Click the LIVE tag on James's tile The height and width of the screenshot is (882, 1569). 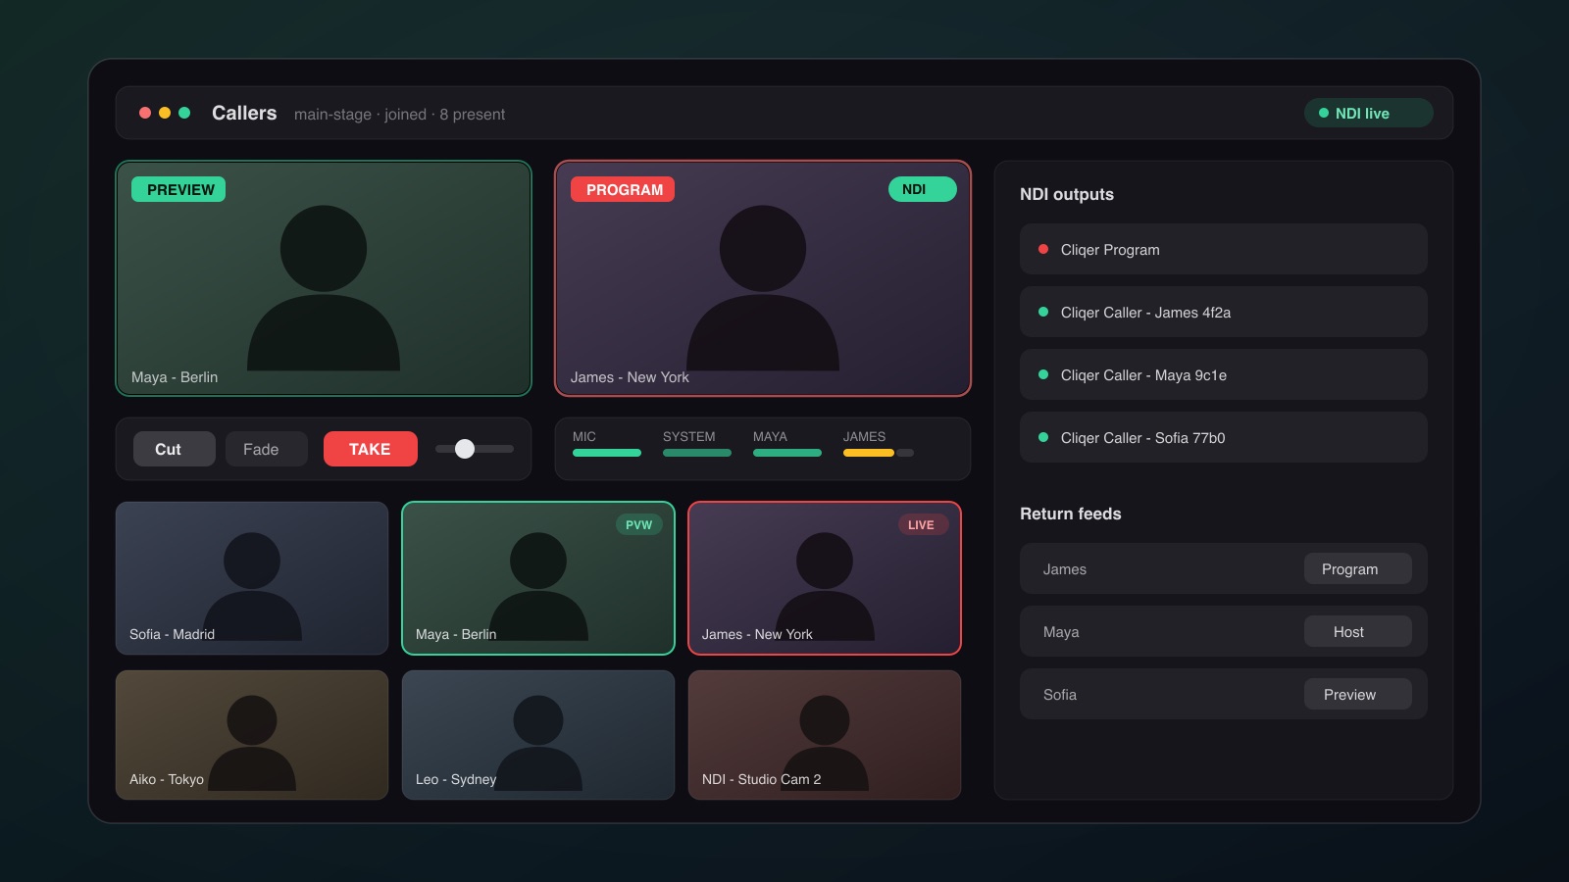tap(923, 524)
